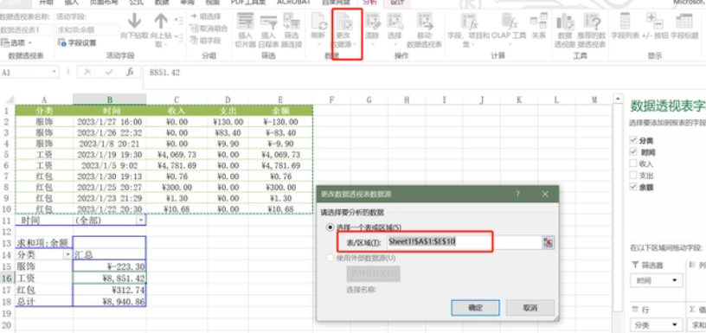Open the 时间 (全部) filter dropdown in B11
The height and width of the screenshot is (333, 706).
pos(141,221)
